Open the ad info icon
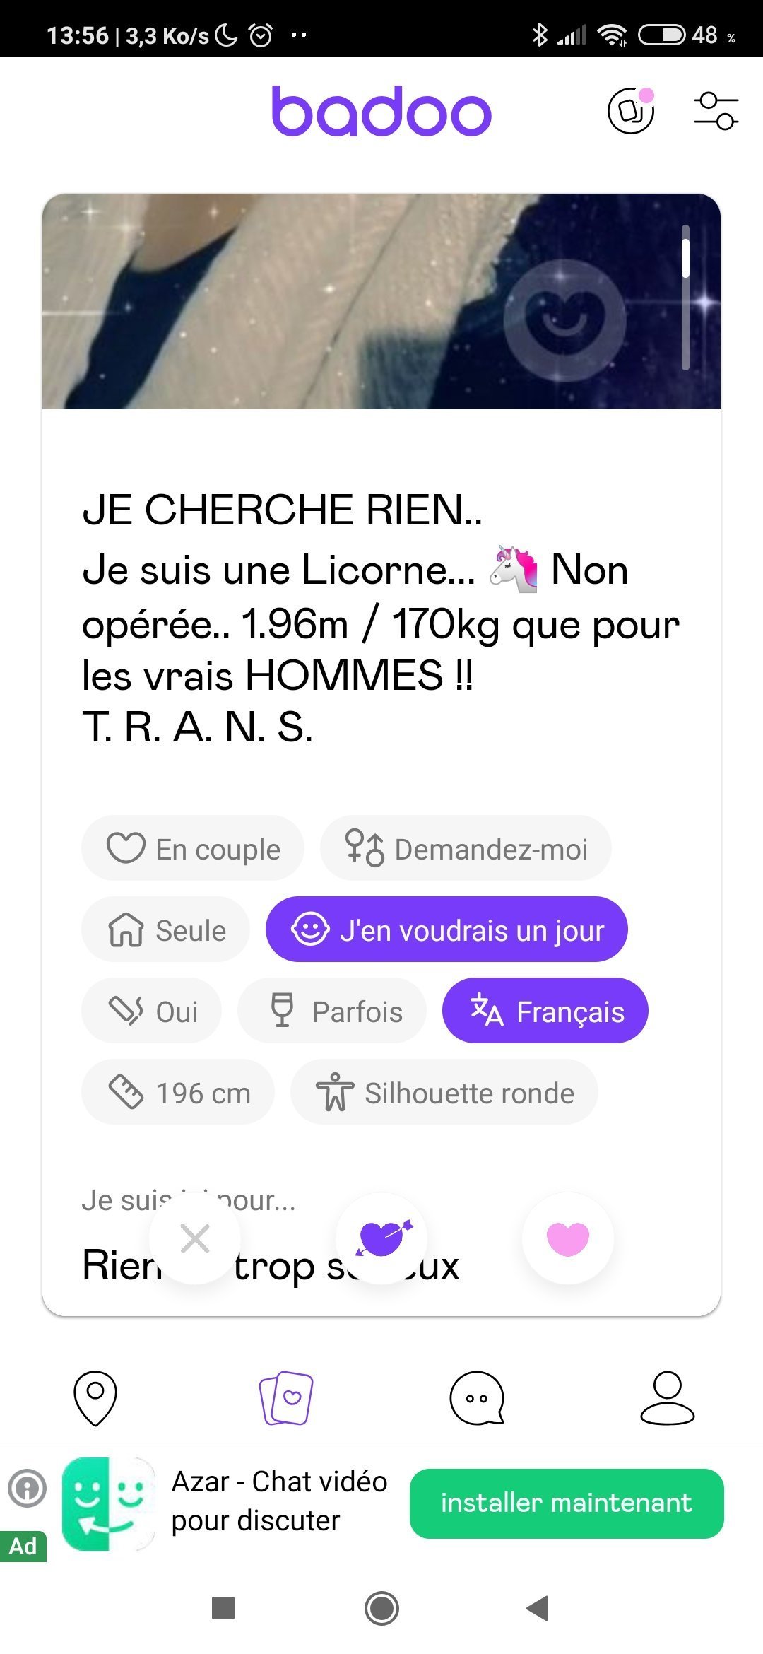The height and width of the screenshot is (1654, 763). pyautogui.click(x=27, y=1488)
